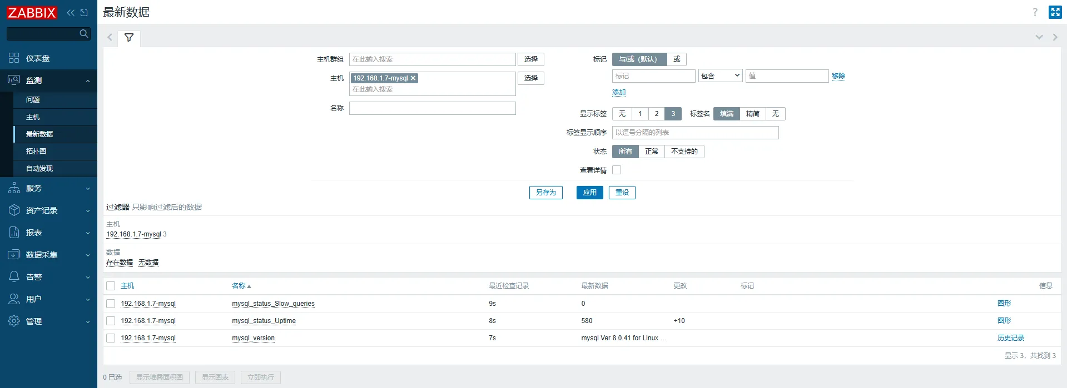1067x388 pixels.
Task: Set 显示标签 to 无
Action: click(x=622, y=114)
